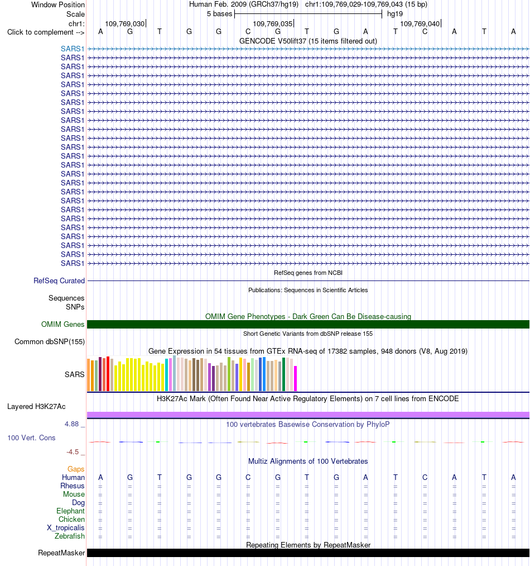This screenshot has width=530, height=566.
Task: Click the Gene Expression in 54 tissues title
Action: tap(308, 351)
